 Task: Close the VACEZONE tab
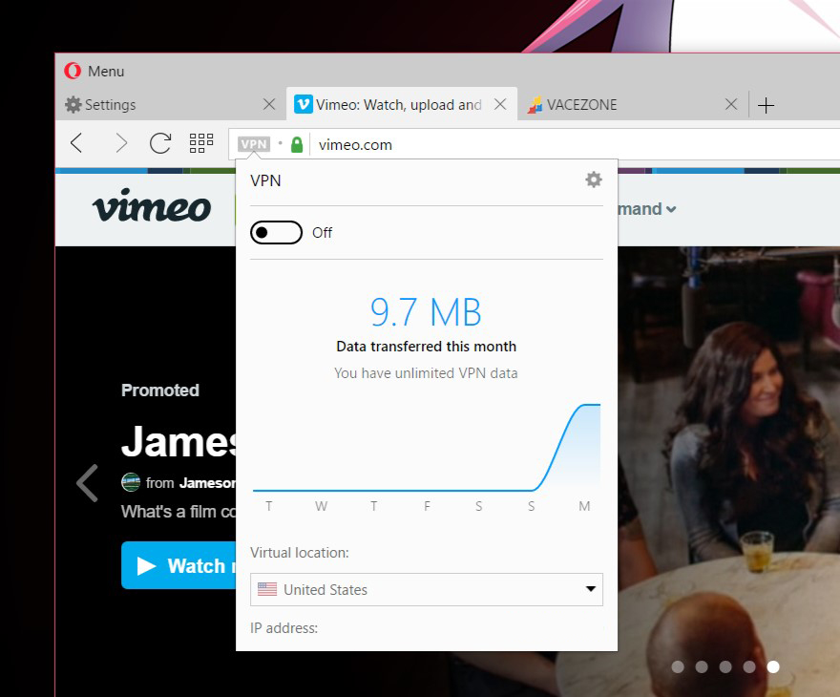pyautogui.click(x=731, y=104)
